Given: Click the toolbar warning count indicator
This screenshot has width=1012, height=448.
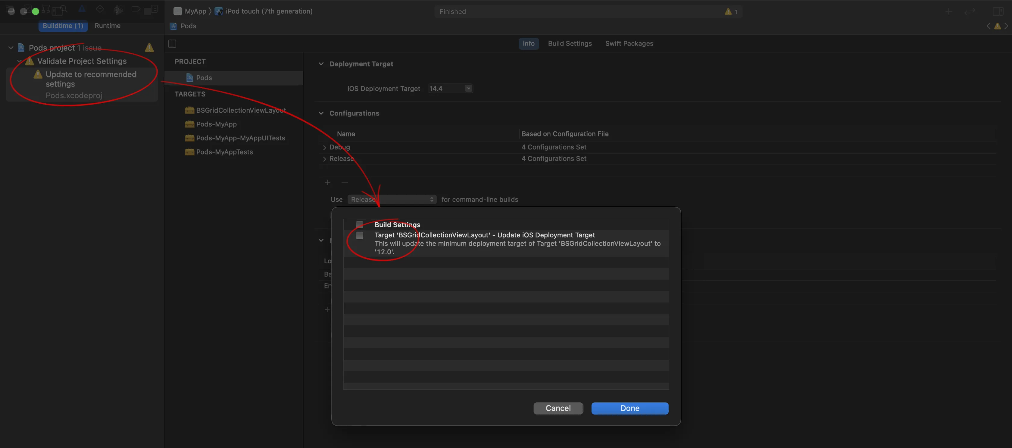Looking at the screenshot, I should 731,12.
